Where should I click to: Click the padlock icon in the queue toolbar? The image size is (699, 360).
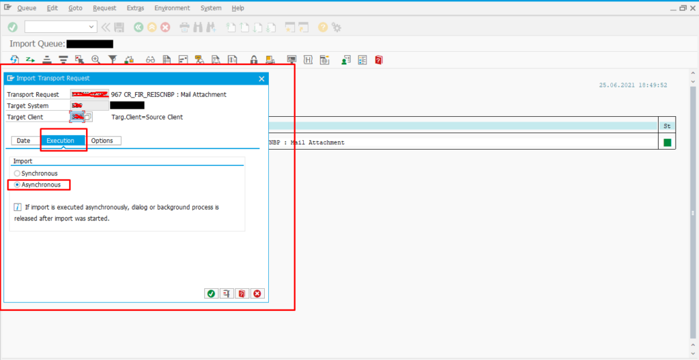[x=254, y=60]
